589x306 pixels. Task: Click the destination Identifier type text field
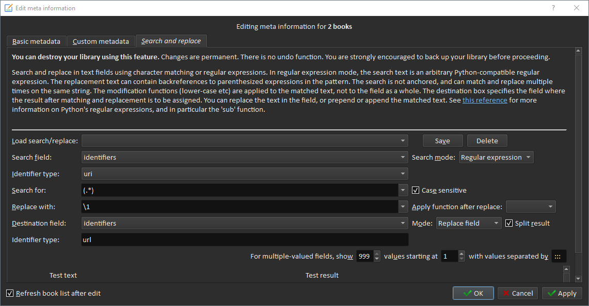[245, 240]
